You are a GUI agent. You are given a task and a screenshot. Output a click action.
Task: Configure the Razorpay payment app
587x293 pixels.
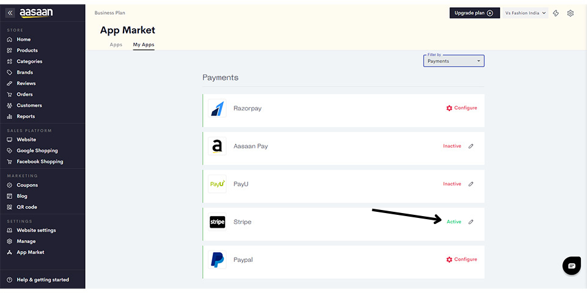(x=462, y=108)
